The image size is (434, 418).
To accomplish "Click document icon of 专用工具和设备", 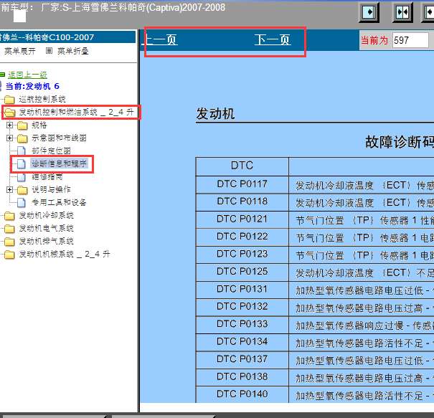I will [x=22, y=202].
